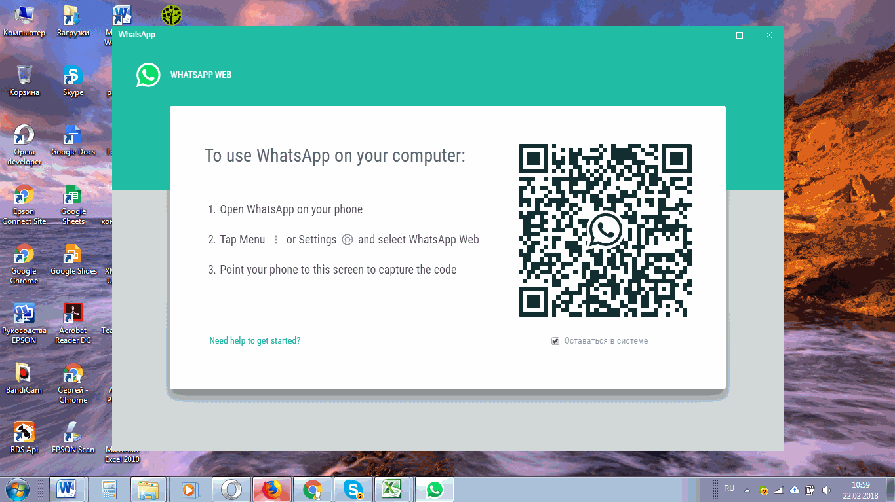Open Windows Explorer from the taskbar
This screenshot has width=895, height=502.
coord(148,489)
